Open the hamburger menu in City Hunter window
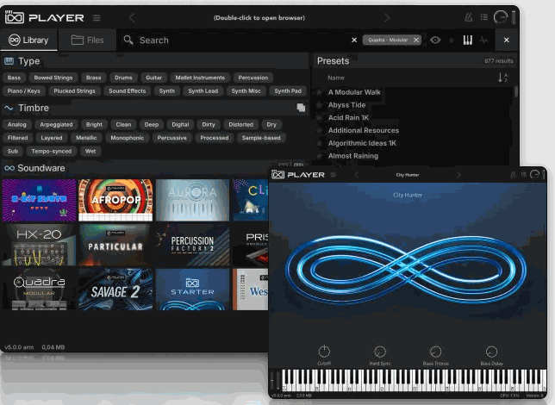This screenshot has width=555, height=405. pyautogui.click(x=333, y=175)
